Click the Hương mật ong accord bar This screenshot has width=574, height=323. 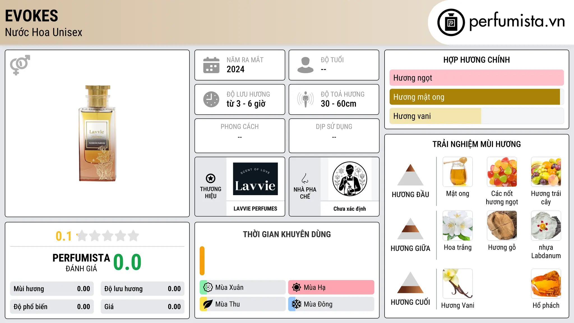pyautogui.click(x=477, y=97)
